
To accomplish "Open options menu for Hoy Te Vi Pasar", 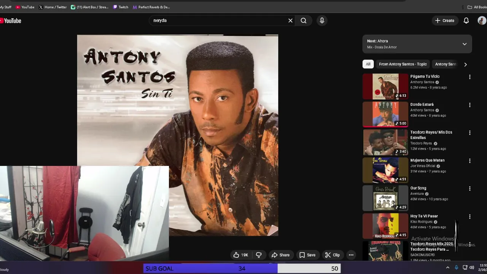I will click(469, 217).
